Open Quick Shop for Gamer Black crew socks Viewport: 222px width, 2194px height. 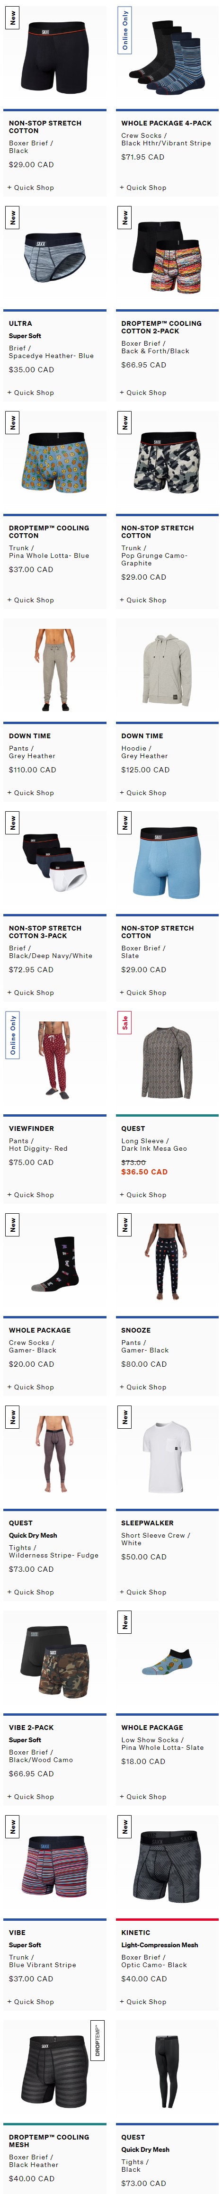(x=31, y=1388)
